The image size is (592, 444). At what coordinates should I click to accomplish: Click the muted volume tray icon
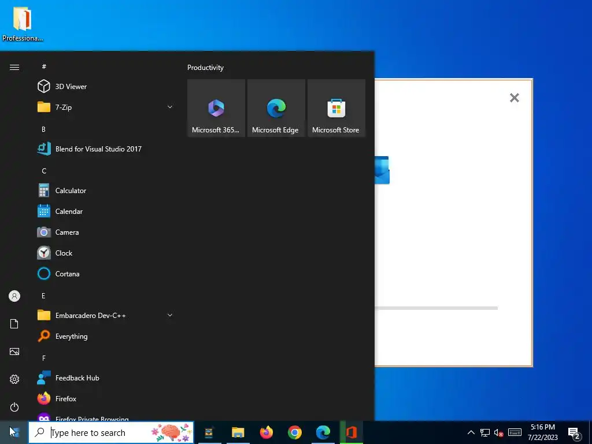coord(498,432)
